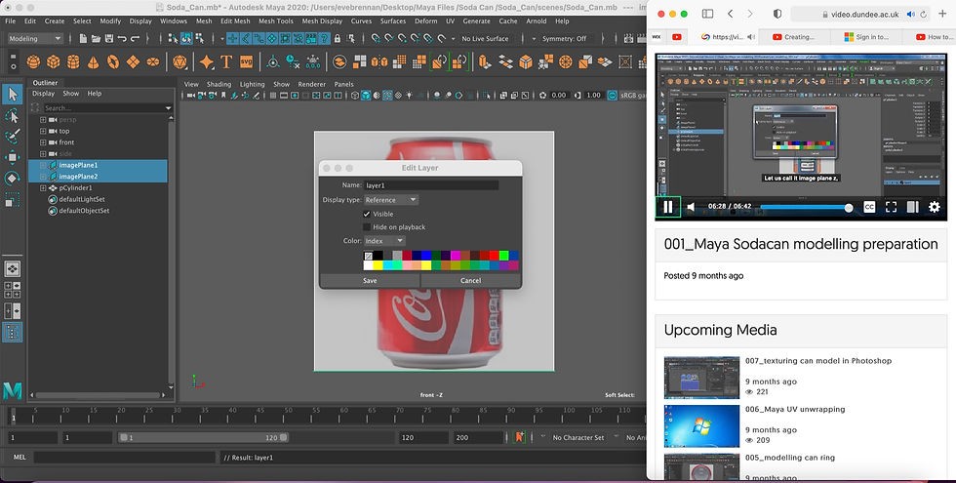Viewport: 956px width, 483px height.
Task: Select the Paint Selection tool
Action: pos(12,137)
